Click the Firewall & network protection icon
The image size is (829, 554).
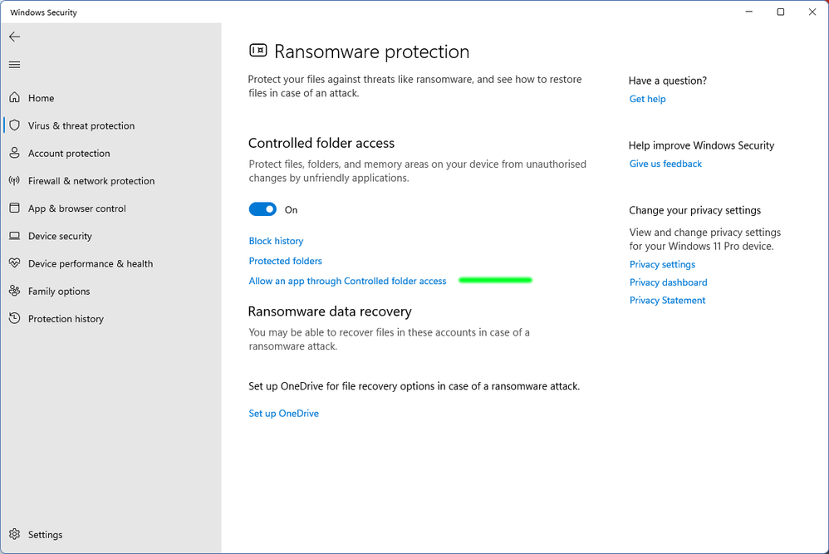click(14, 181)
